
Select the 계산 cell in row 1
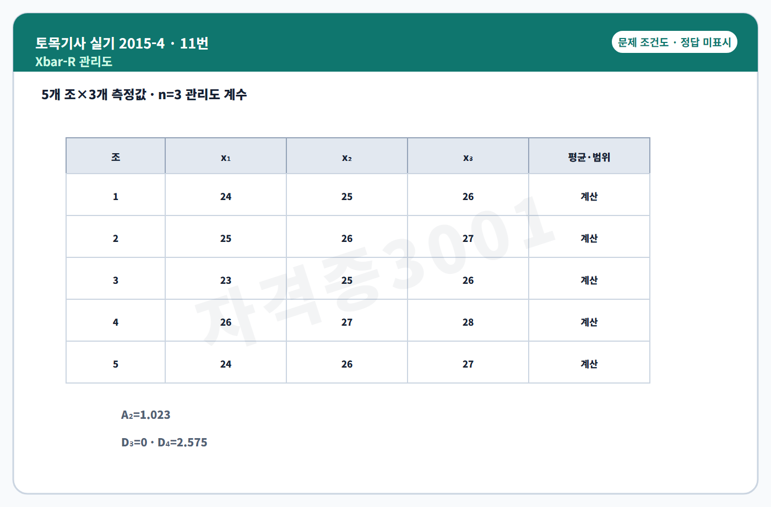(589, 195)
